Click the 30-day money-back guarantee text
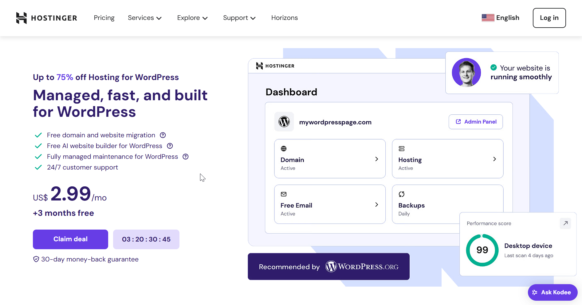Screen dimensions: 582x305 pyautogui.click(x=90, y=259)
